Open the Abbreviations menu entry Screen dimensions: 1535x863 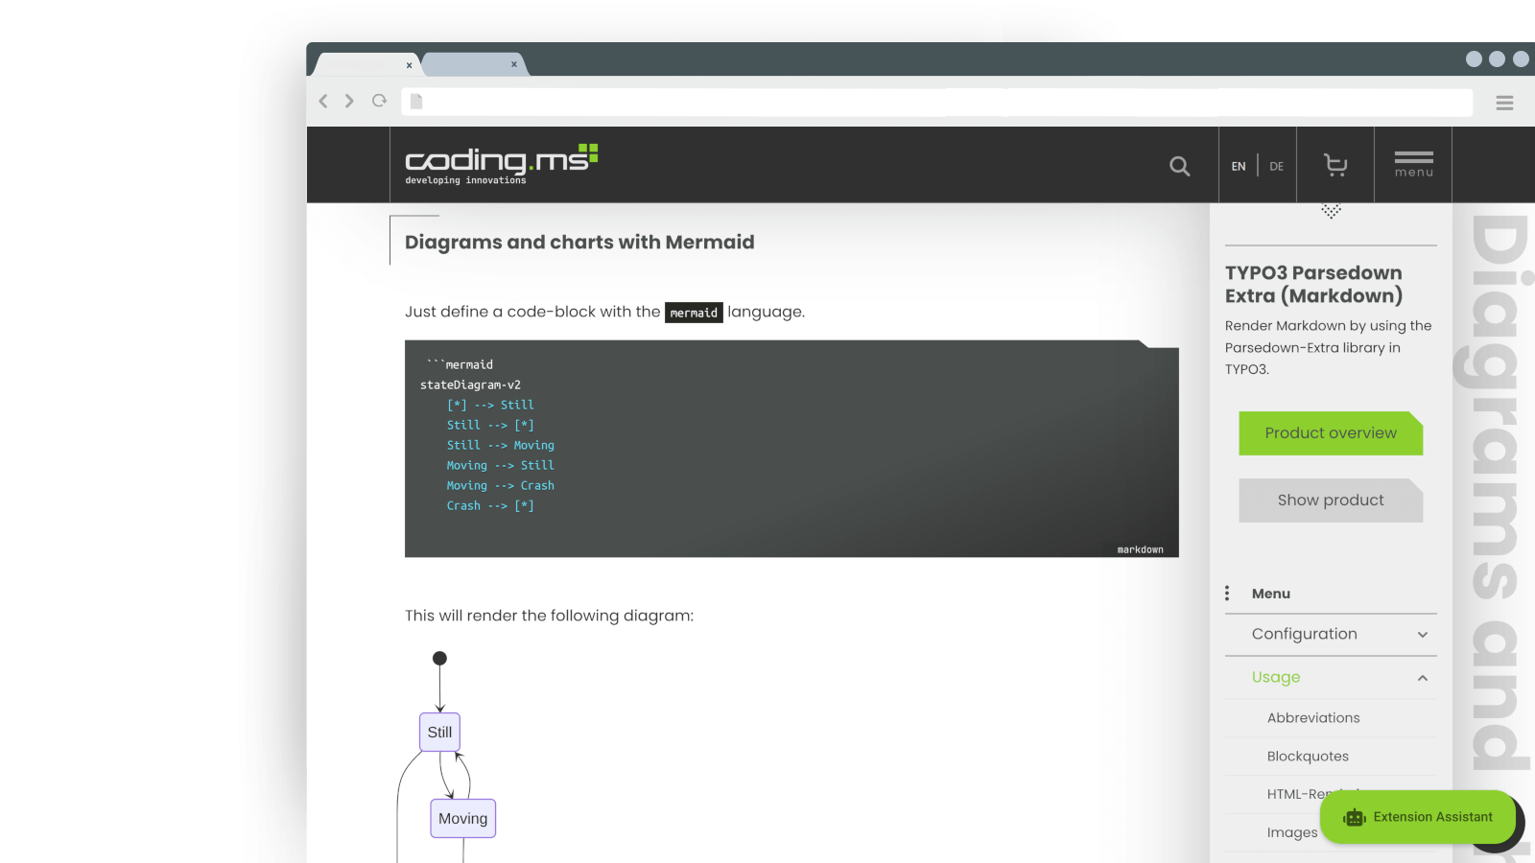(1312, 717)
